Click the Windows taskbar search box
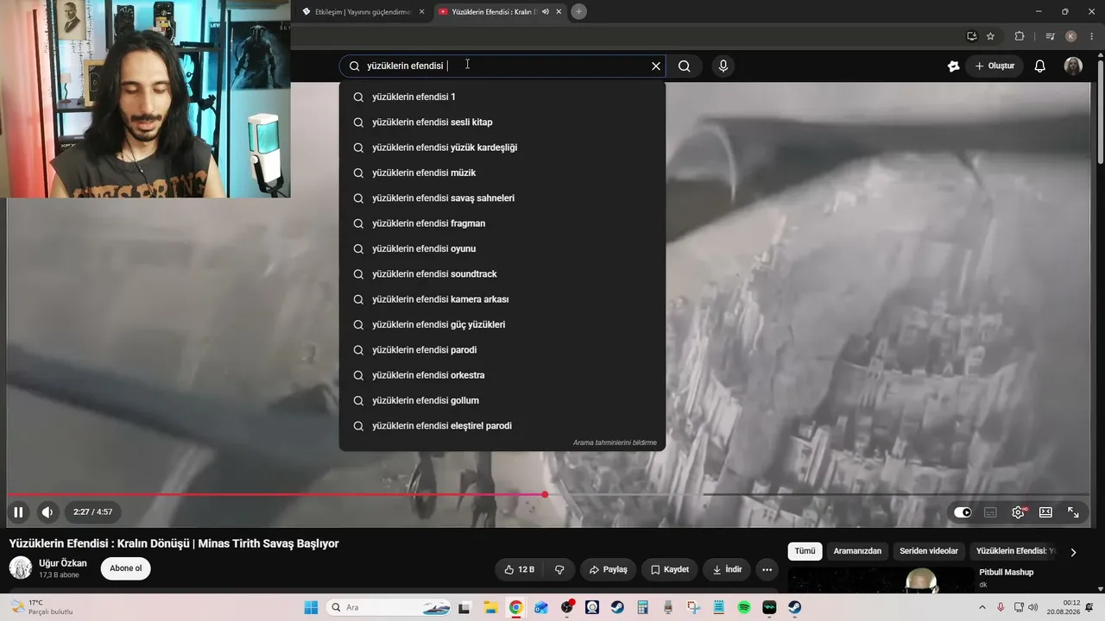Viewport: 1105px width, 621px height. pyautogui.click(x=390, y=607)
